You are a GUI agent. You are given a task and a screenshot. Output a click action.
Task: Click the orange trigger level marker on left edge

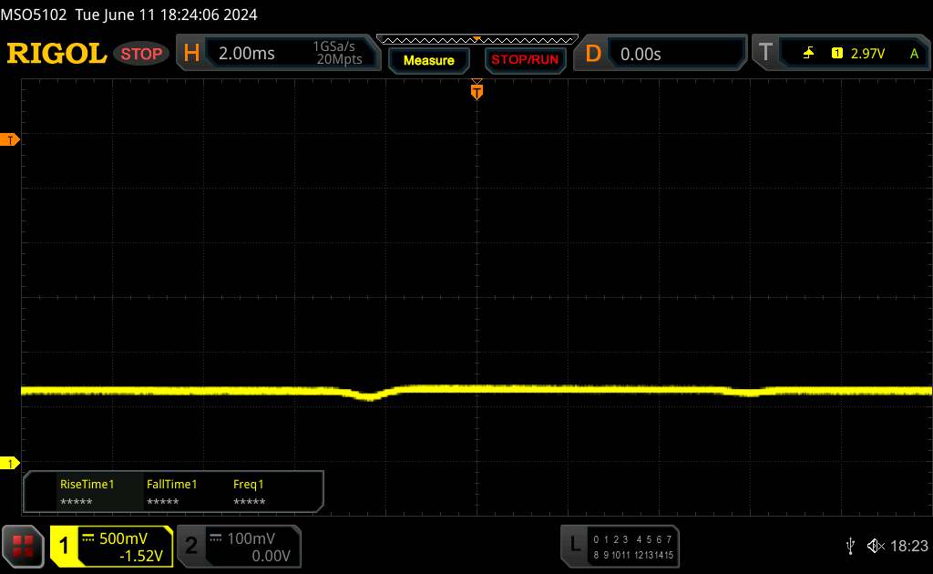(10, 139)
